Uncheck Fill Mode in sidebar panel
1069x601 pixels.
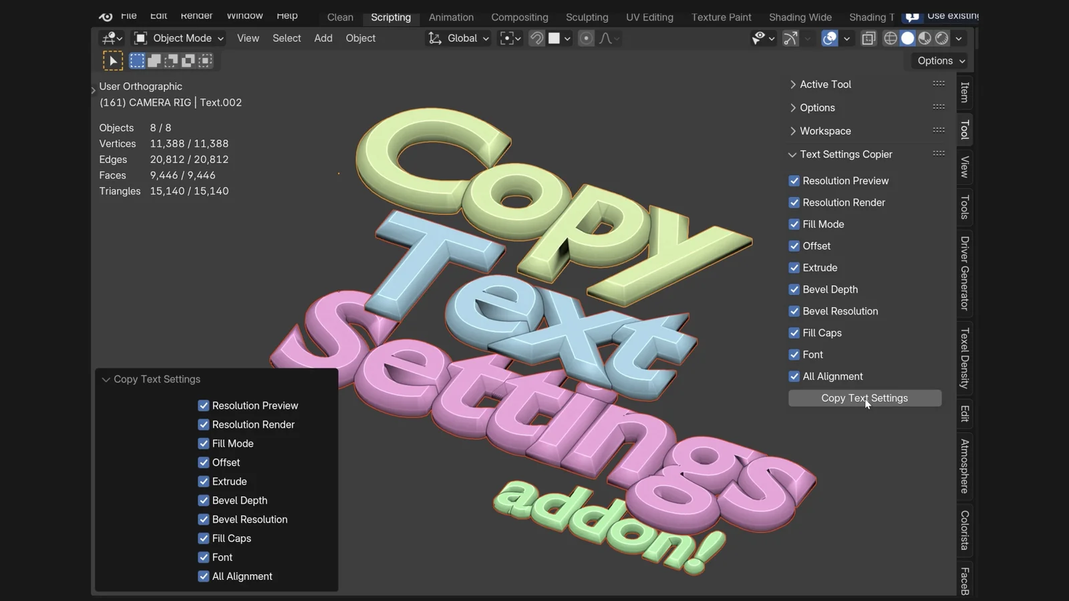(x=794, y=224)
